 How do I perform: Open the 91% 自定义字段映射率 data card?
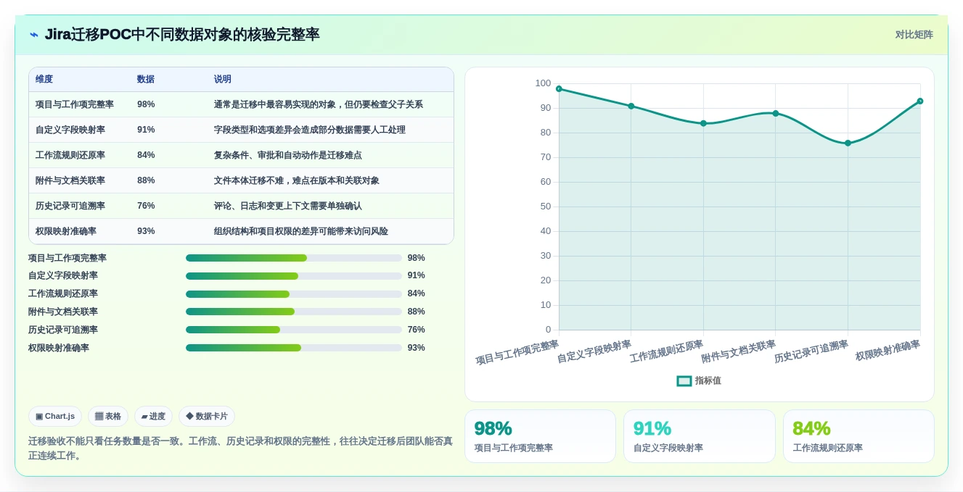(700, 436)
